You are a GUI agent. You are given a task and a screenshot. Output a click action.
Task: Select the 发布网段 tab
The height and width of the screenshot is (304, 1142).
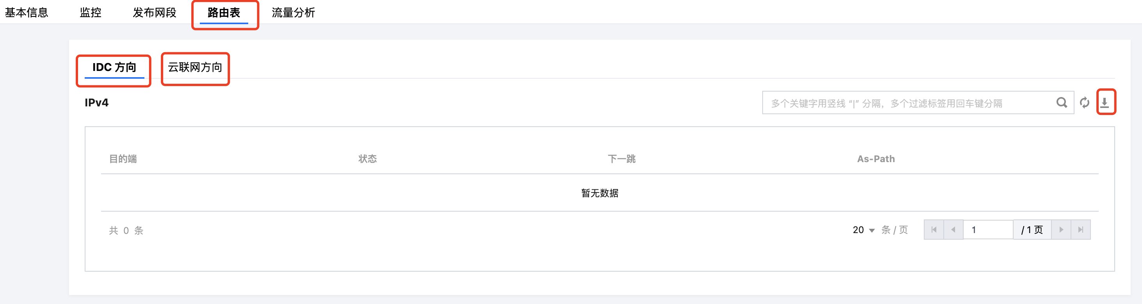pyautogui.click(x=154, y=12)
